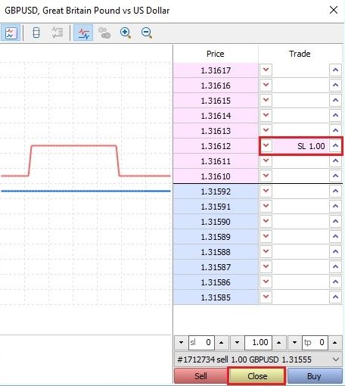The height and width of the screenshot is (386, 345).
Task: Click red down chevron at price 1.31615
Action: 266,100
